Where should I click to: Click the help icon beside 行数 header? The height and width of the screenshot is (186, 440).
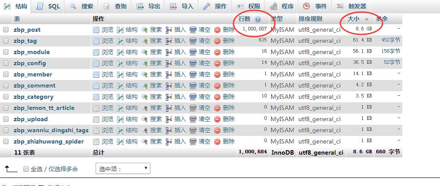(x=257, y=19)
